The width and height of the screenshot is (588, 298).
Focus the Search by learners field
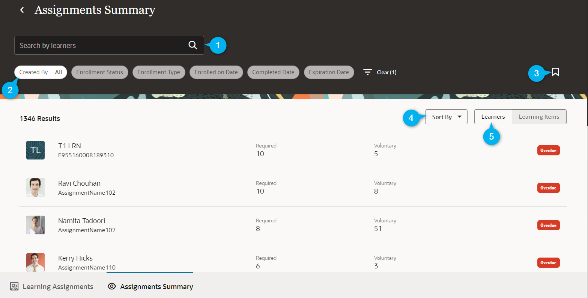coord(109,45)
